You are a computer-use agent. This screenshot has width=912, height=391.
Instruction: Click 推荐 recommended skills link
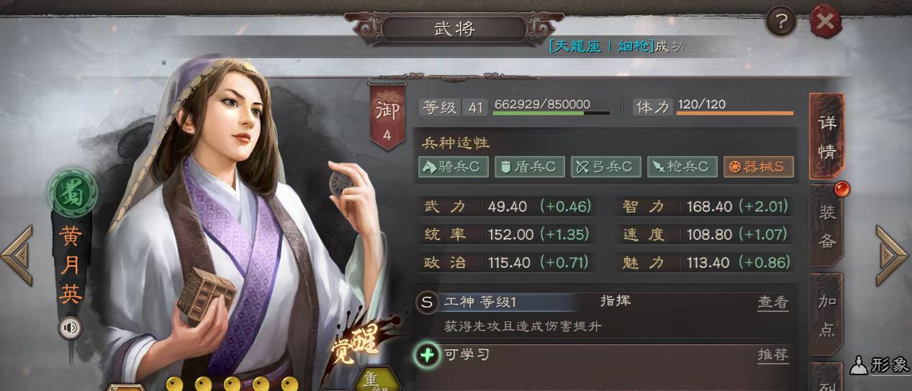click(773, 355)
